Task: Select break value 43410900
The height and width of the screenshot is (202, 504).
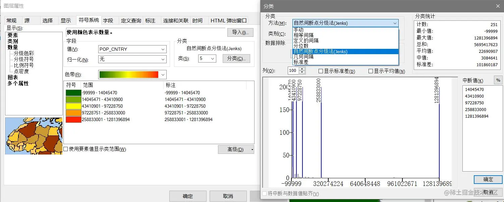Action: tap(474, 96)
